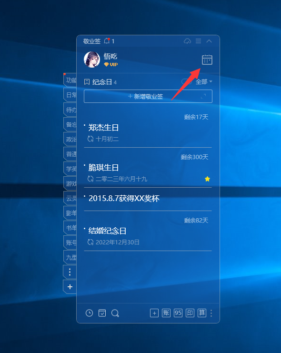Switch to the 影单 side tab
This screenshot has width=281, height=353.
pos(70,213)
